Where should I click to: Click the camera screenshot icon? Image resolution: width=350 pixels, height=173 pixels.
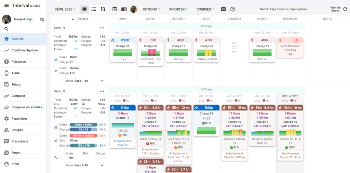[223, 9]
